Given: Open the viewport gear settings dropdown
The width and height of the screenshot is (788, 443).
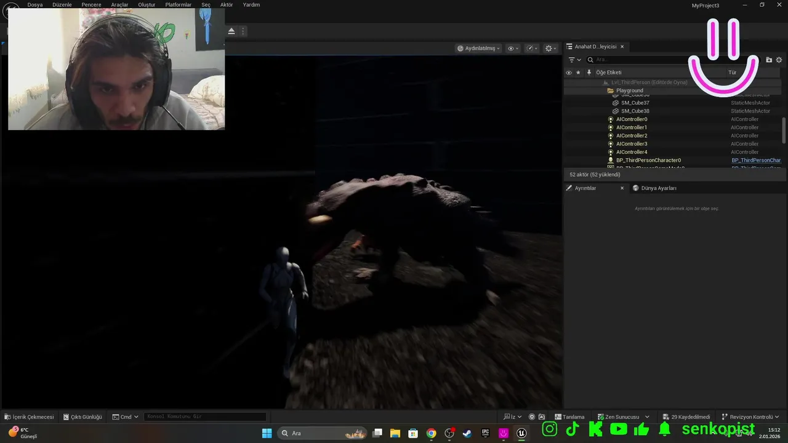Looking at the screenshot, I should point(551,48).
